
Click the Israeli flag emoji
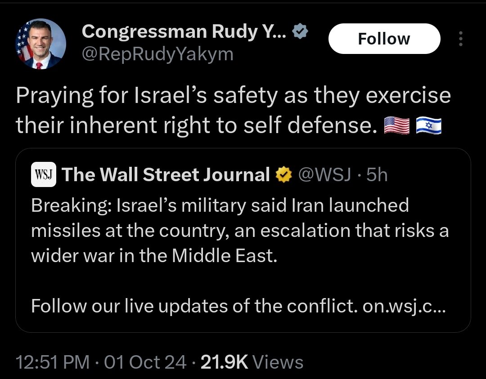(x=428, y=127)
